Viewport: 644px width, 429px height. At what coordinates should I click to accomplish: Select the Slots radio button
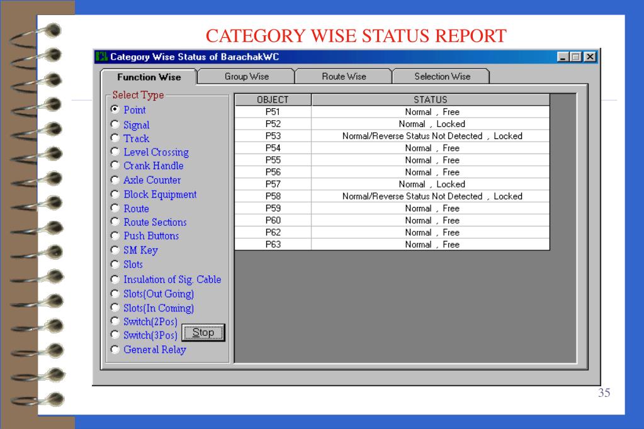pos(115,264)
